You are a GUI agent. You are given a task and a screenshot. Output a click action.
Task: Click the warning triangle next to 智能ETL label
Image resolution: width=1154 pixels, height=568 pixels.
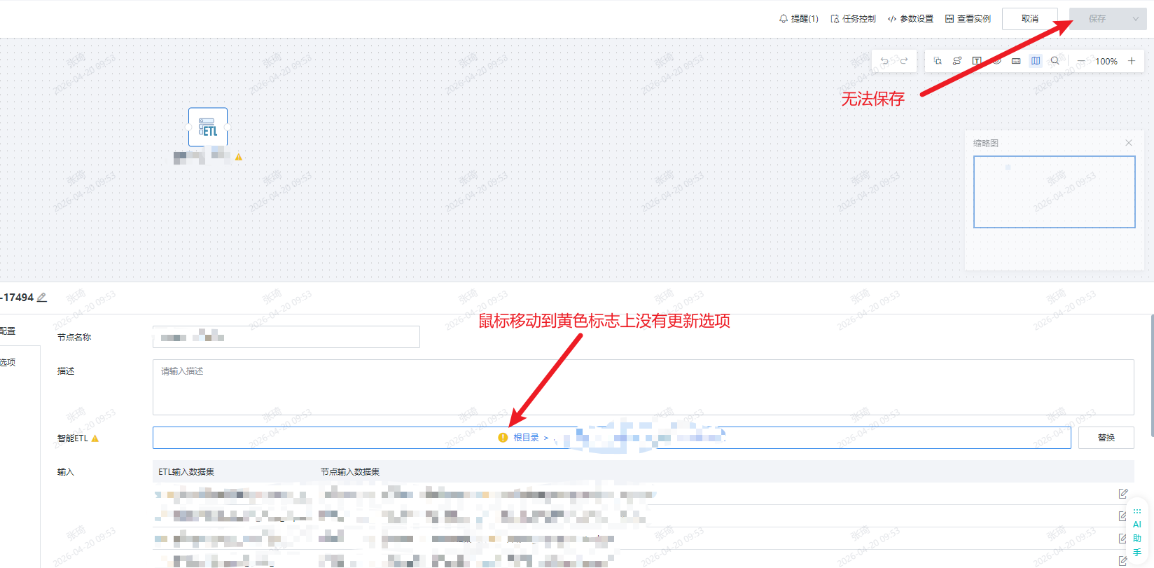(95, 438)
